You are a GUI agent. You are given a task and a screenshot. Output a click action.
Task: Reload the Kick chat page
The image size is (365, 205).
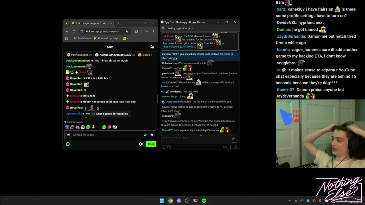(x=74, y=31)
